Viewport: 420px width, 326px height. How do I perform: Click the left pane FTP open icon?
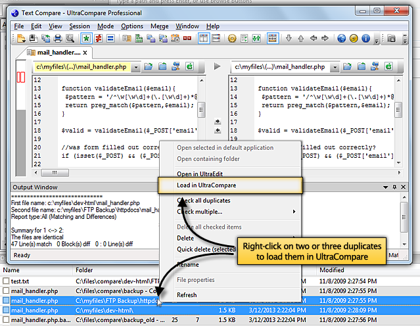176,66
